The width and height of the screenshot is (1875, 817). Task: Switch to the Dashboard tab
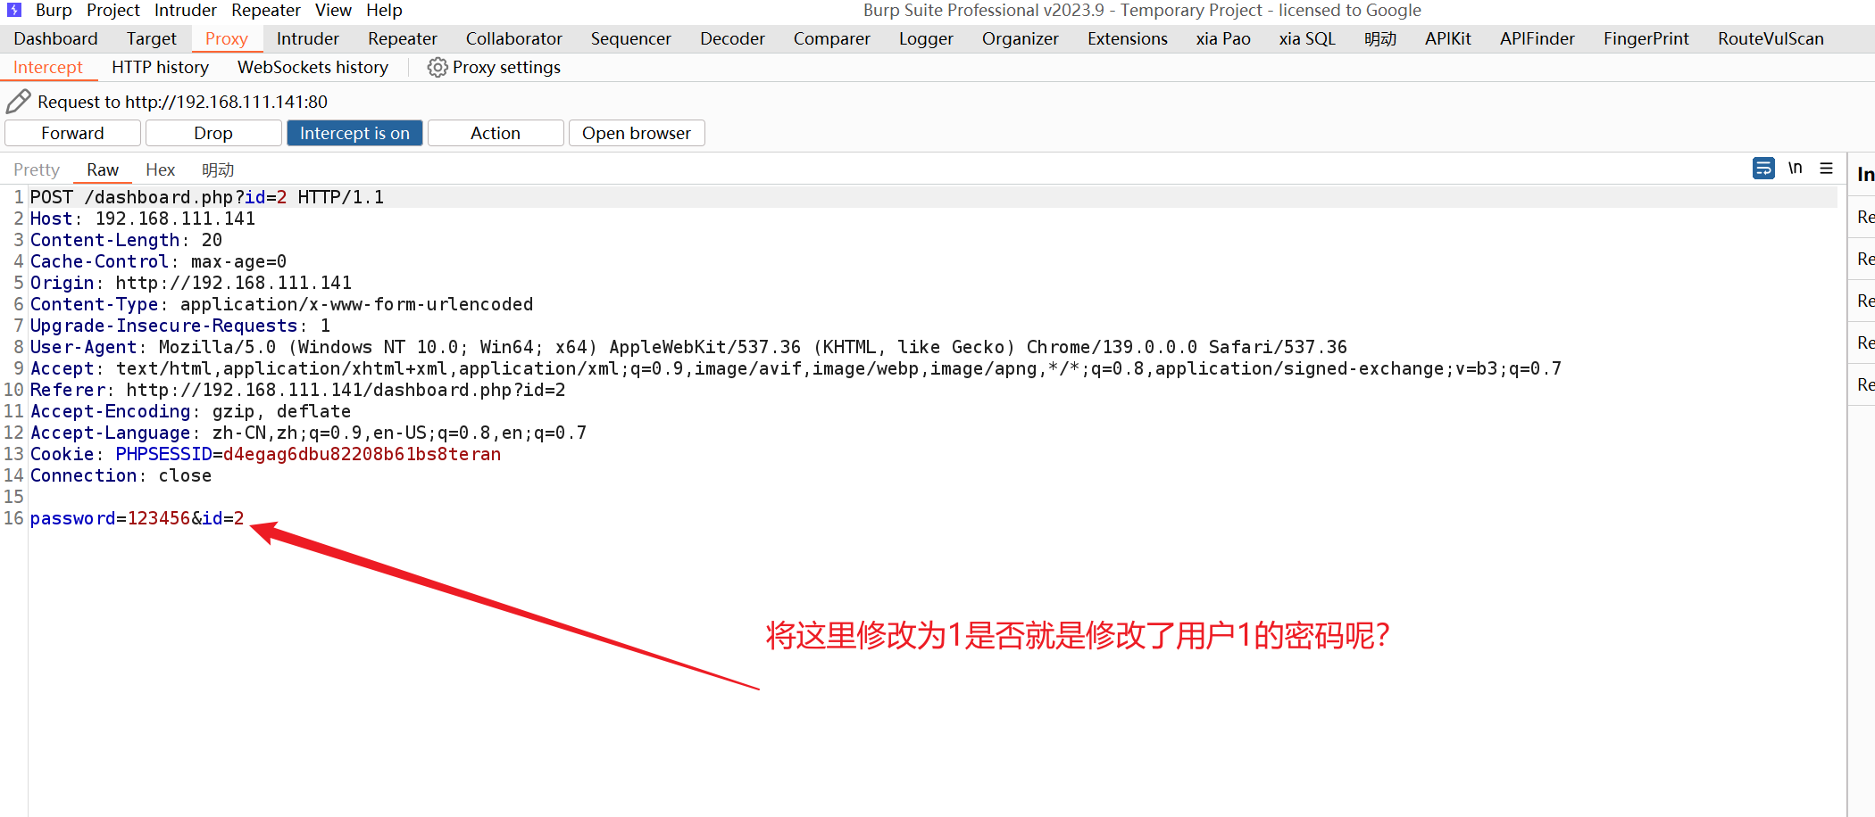pyautogui.click(x=55, y=39)
